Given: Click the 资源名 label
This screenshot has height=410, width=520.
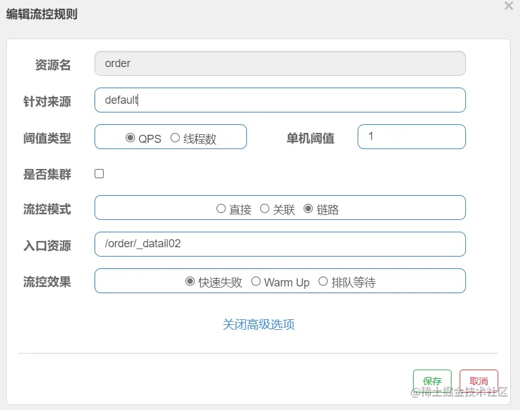Looking at the screenshot, I should [53, 65].
